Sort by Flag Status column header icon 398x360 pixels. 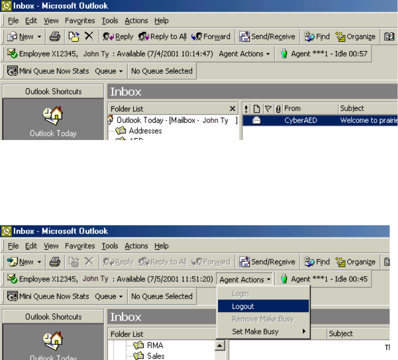268,109
